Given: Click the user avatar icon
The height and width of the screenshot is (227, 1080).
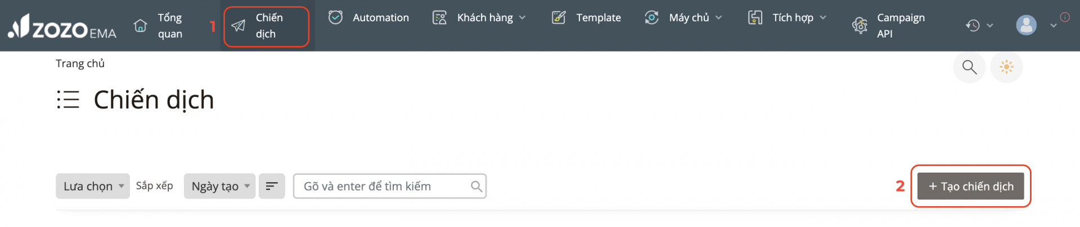Looking at the screenshot, I should click(x=1026, y=25).
